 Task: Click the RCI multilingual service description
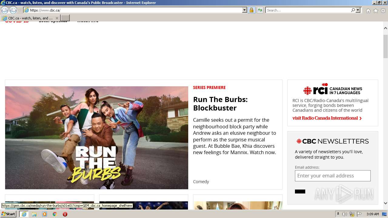pyautogui.click(x=330, y=105)
